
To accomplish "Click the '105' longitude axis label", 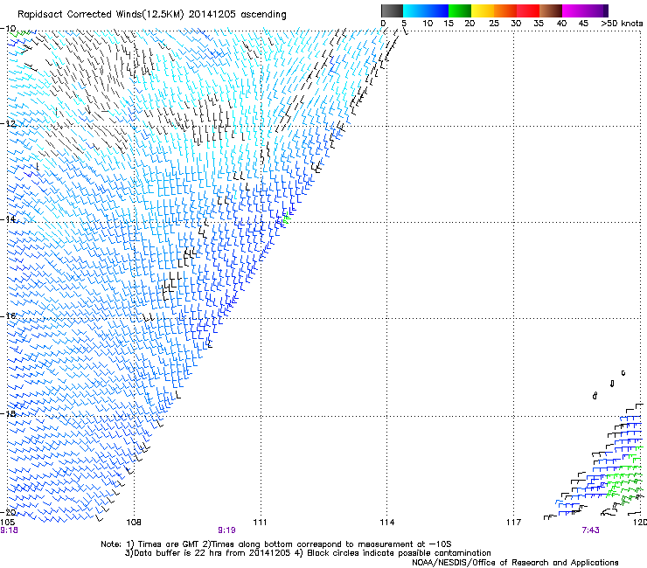I will click(7, 523).
